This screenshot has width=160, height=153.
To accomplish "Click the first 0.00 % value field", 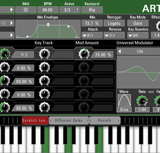I will [x=23, y=68].
